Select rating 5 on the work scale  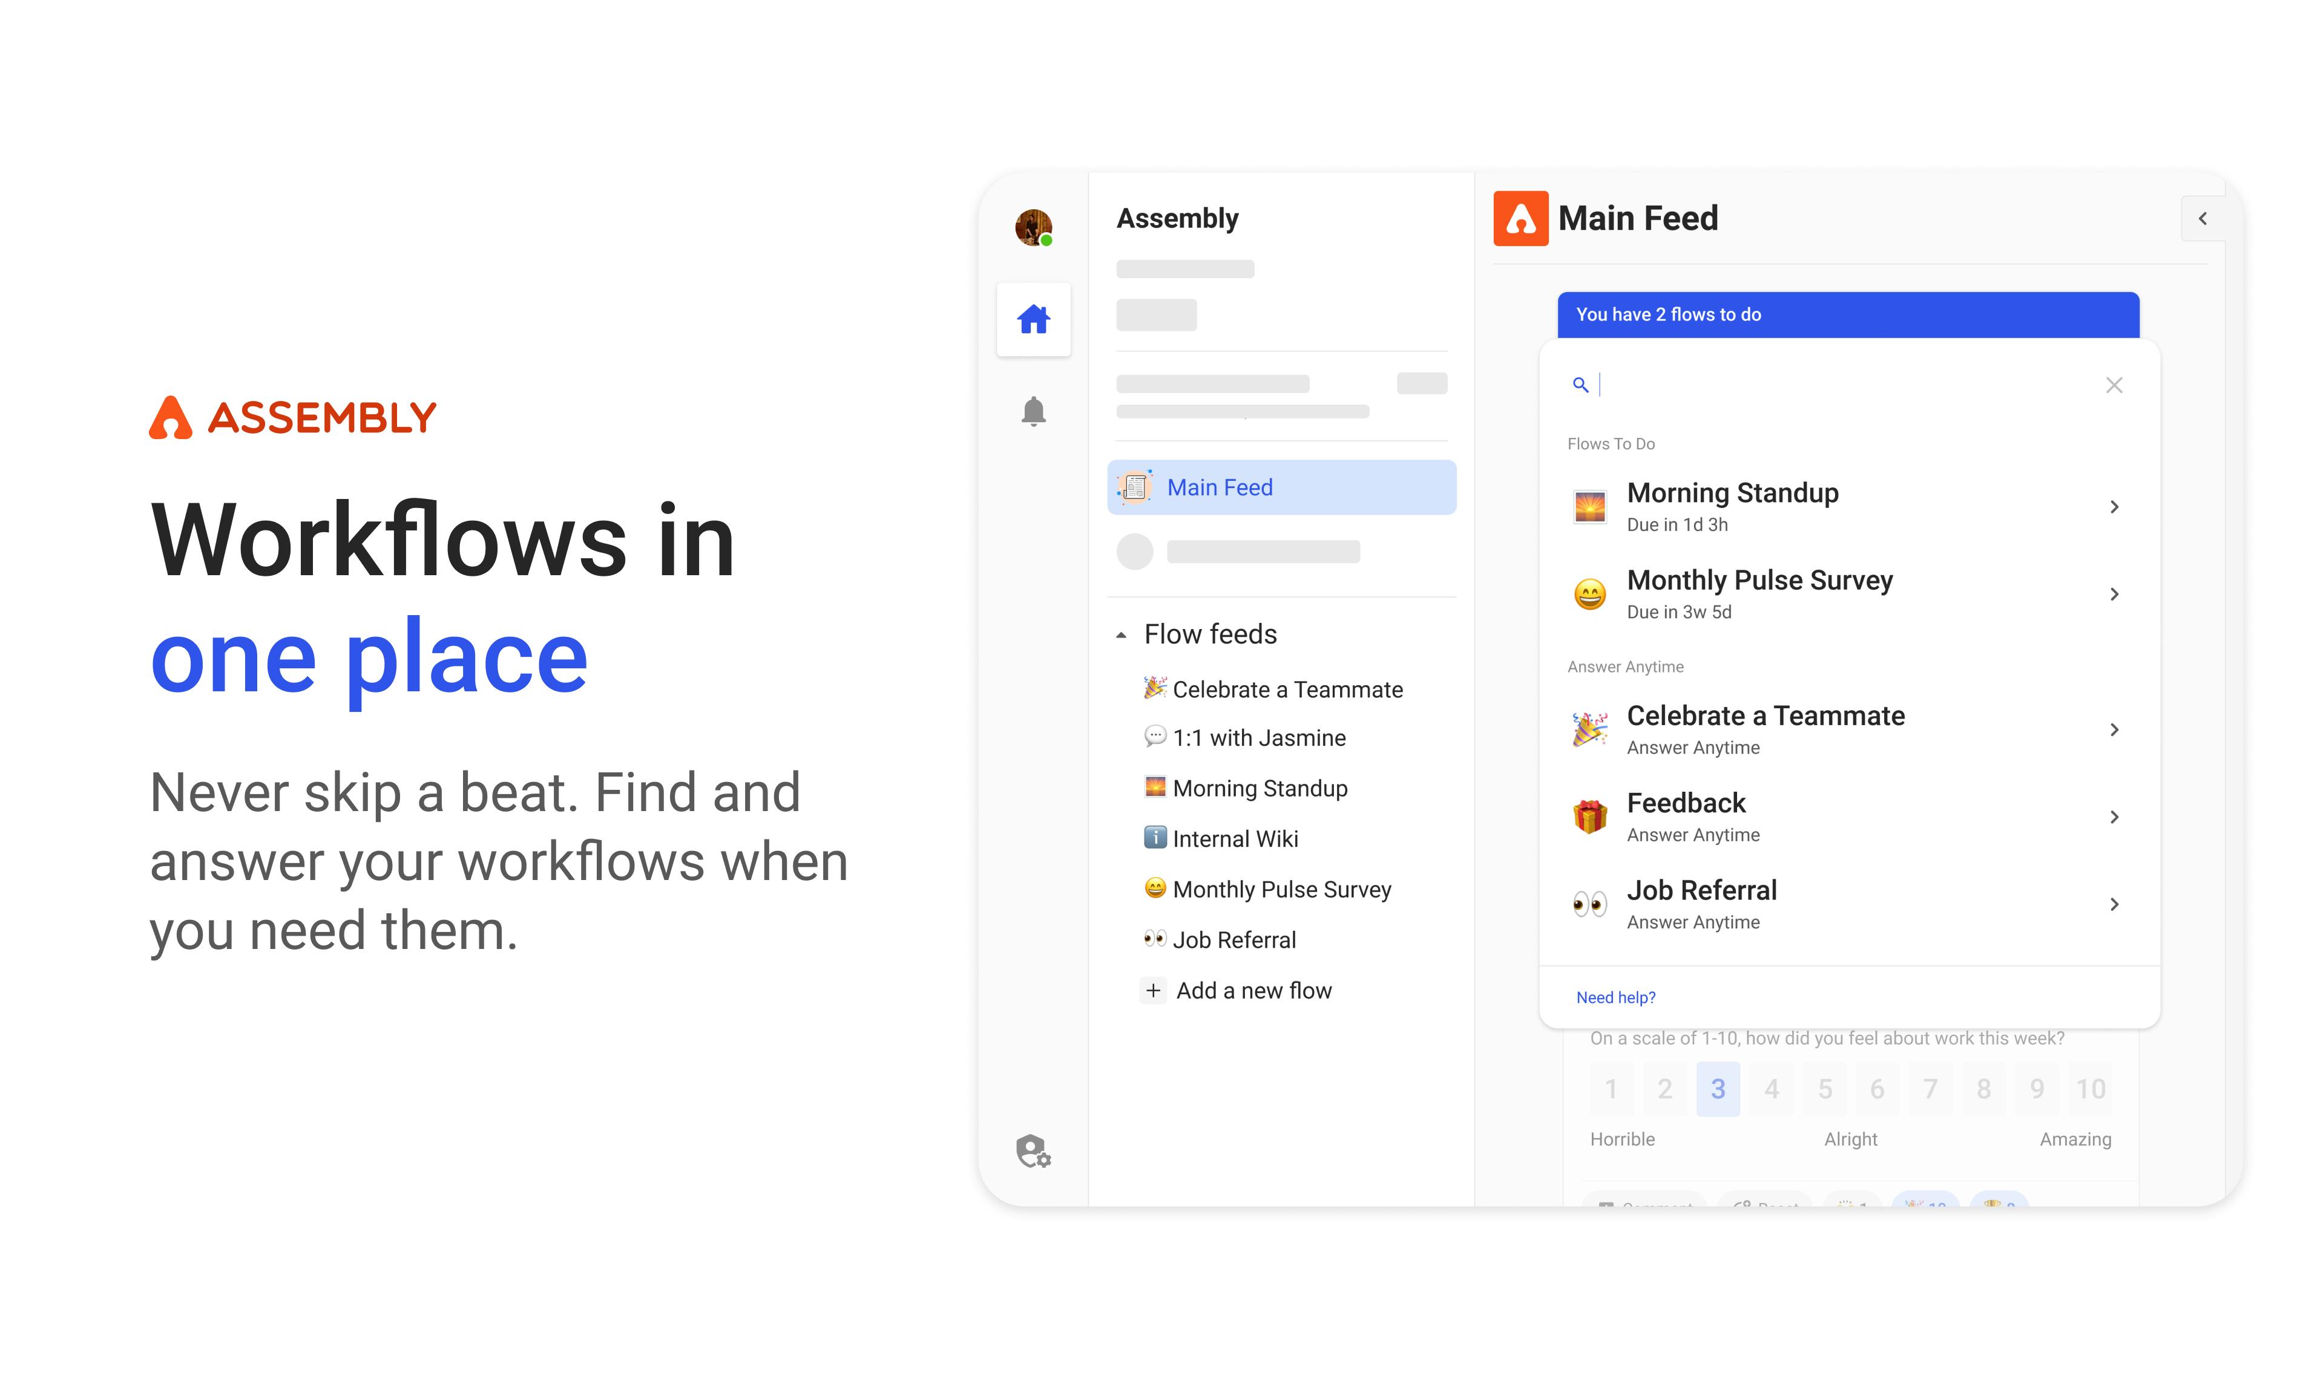coord(1824,1089)
